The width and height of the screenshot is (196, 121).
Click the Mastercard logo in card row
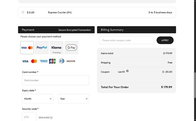click(34, 61)
